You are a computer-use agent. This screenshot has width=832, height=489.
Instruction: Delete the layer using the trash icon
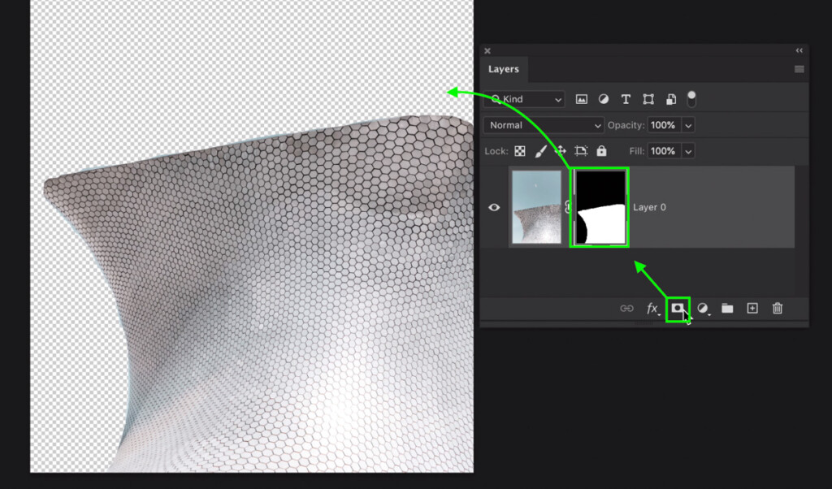778,309
